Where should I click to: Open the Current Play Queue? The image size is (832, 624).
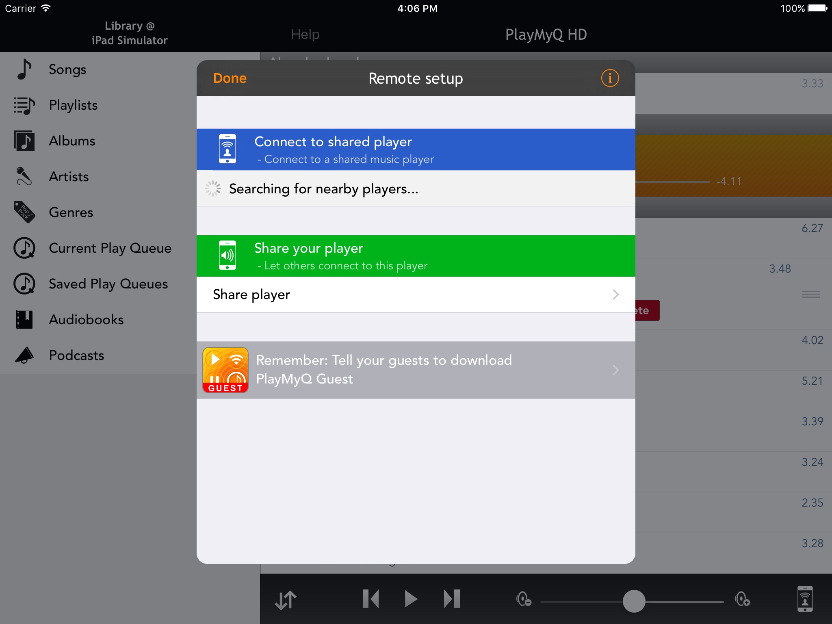110,248
